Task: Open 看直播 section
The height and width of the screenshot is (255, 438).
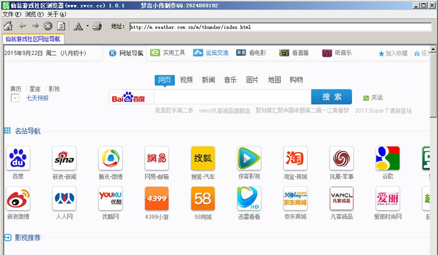Action: pos(294,53)
